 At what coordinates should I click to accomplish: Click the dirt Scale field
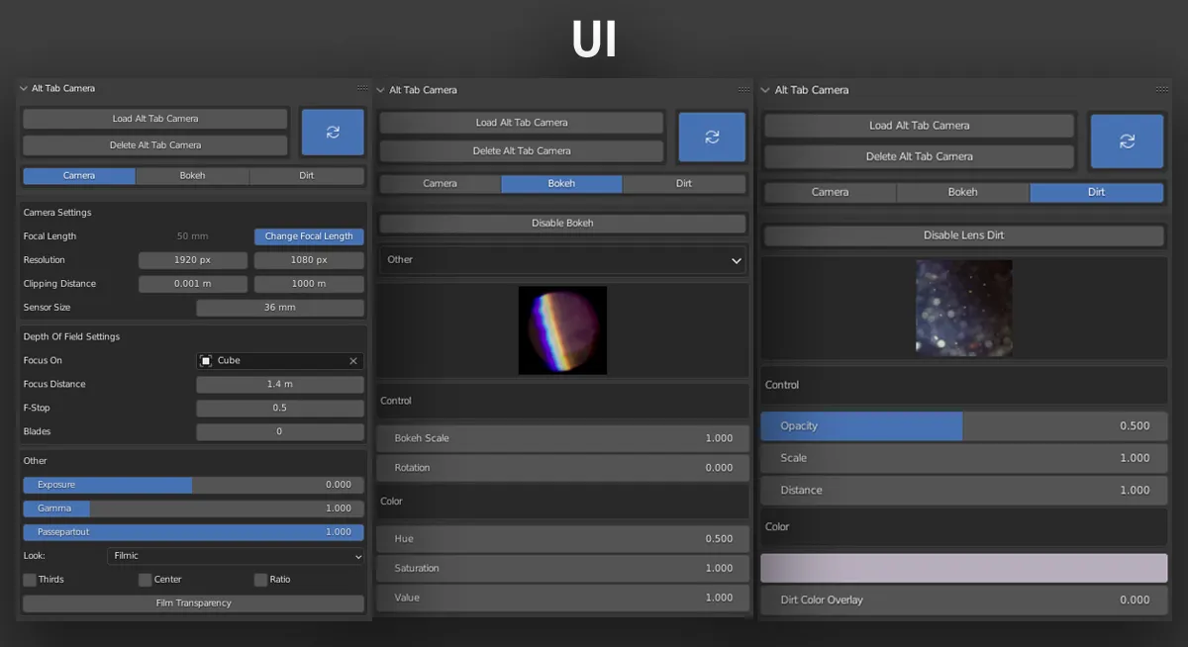(x=964, y=458)
